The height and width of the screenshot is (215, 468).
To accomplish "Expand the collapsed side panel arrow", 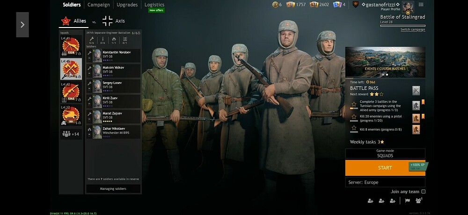I will click(x=22, y=25).
